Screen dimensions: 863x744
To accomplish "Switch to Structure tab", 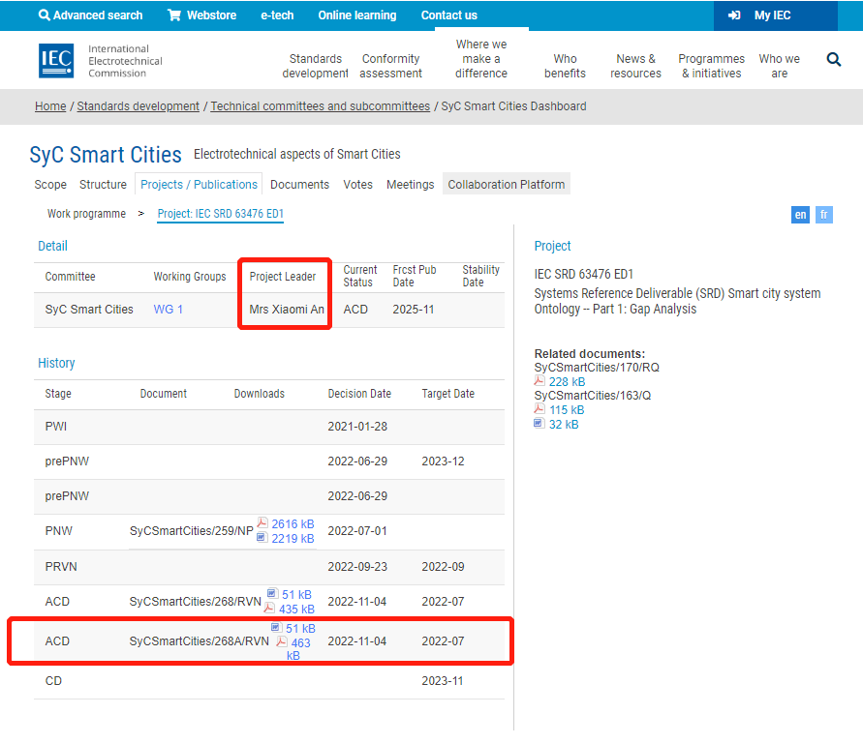I will point(103,185).
